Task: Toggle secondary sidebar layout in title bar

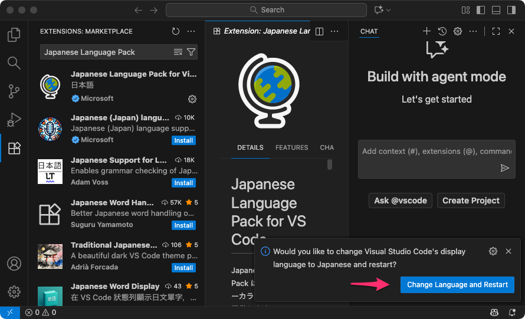Action: pos(510,10)
